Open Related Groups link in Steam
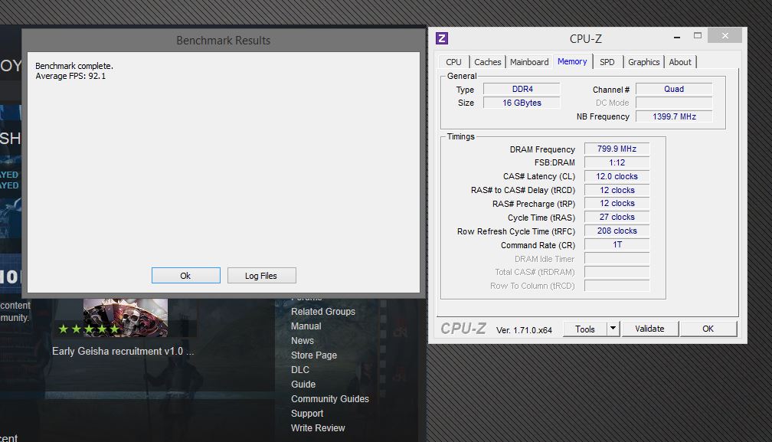772x442 pixels. pyautogui.click(x=323, y=312)
